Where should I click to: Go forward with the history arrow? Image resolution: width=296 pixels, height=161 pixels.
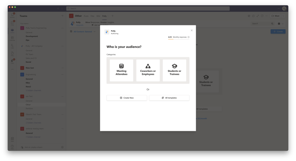(x=62, y=9)
